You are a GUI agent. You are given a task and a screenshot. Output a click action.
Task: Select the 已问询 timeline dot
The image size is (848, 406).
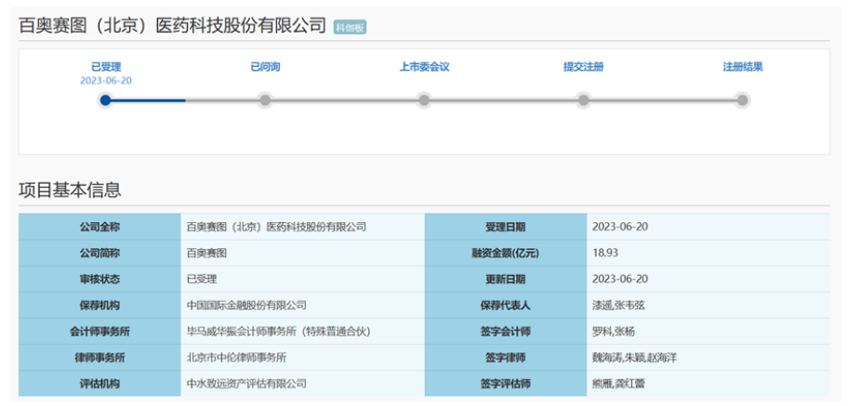click(265, 100)
